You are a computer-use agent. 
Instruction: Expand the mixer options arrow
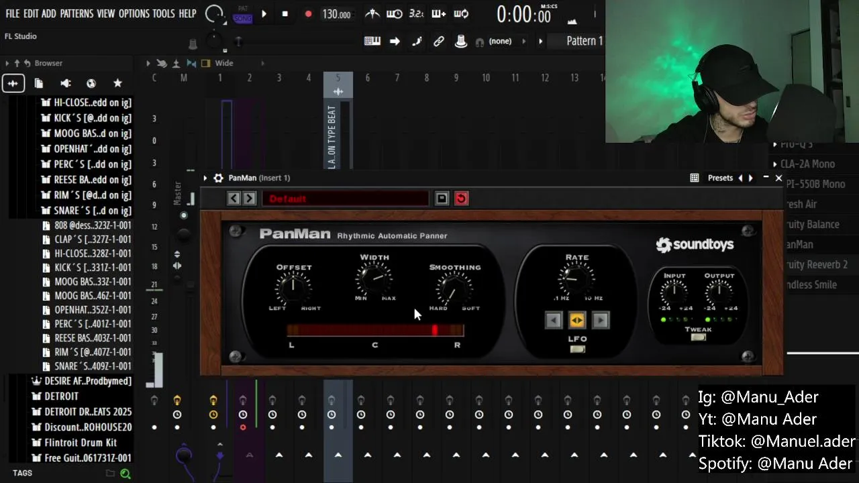(148, 63)
